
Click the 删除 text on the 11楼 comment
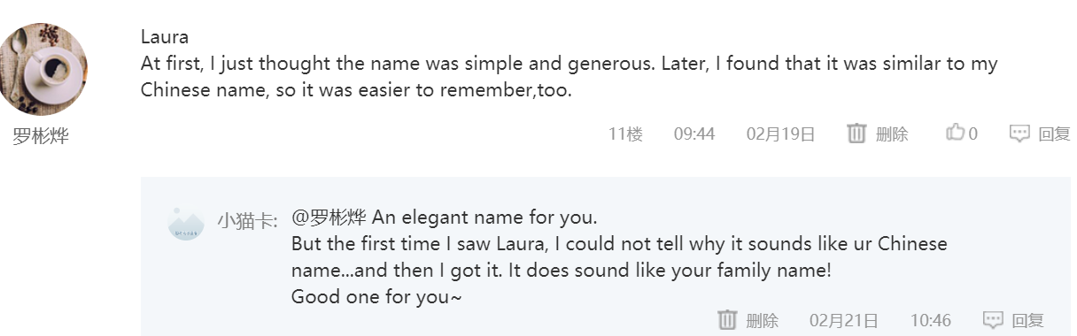click(892, 134)
